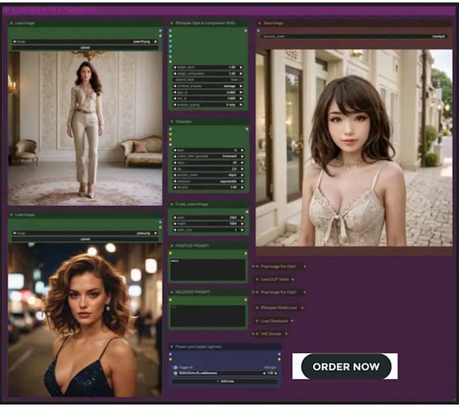The width and height of the screenshot is (459, 407).
Task: Toggle the SDXL lora entry on or off
Action: 175,373
